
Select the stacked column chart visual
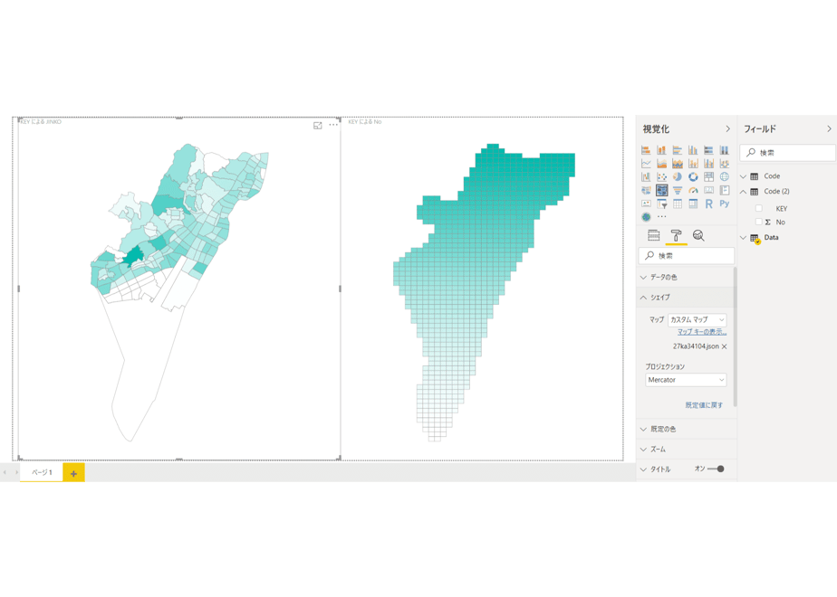(661, 150)
